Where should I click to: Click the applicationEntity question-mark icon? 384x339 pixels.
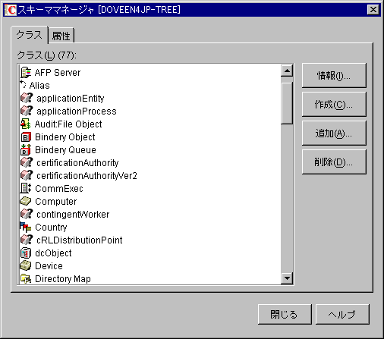pyautogui.click(x=27, y=98)
